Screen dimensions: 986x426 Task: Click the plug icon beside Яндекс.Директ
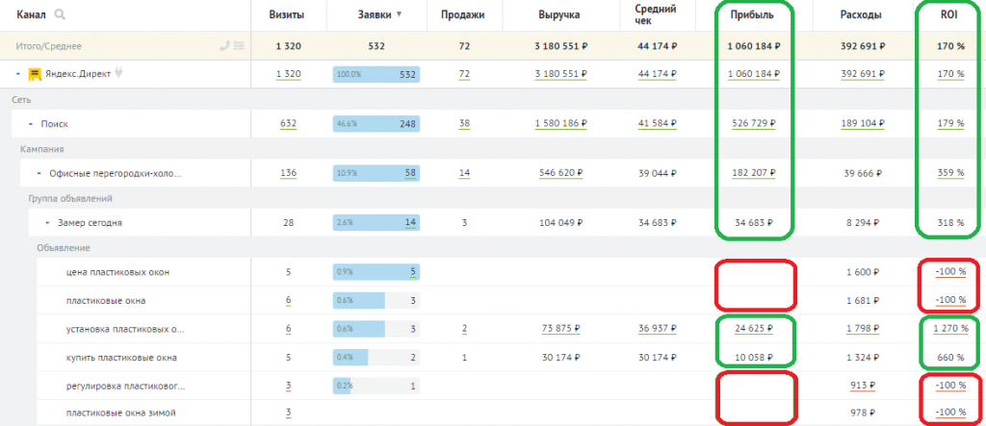119,74
